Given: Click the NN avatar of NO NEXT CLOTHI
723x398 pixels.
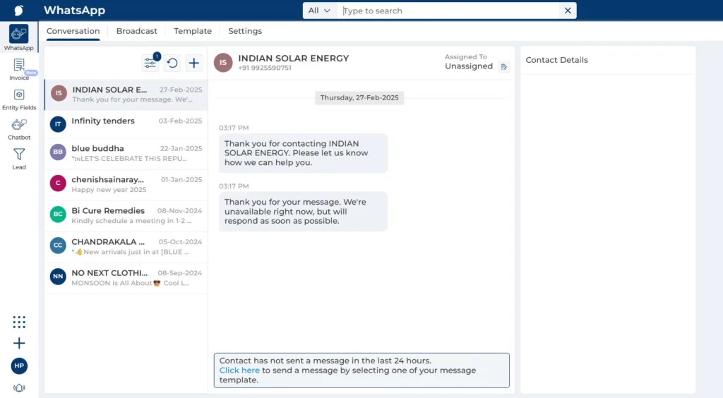Looking at the screenshot, I should 58,277.
